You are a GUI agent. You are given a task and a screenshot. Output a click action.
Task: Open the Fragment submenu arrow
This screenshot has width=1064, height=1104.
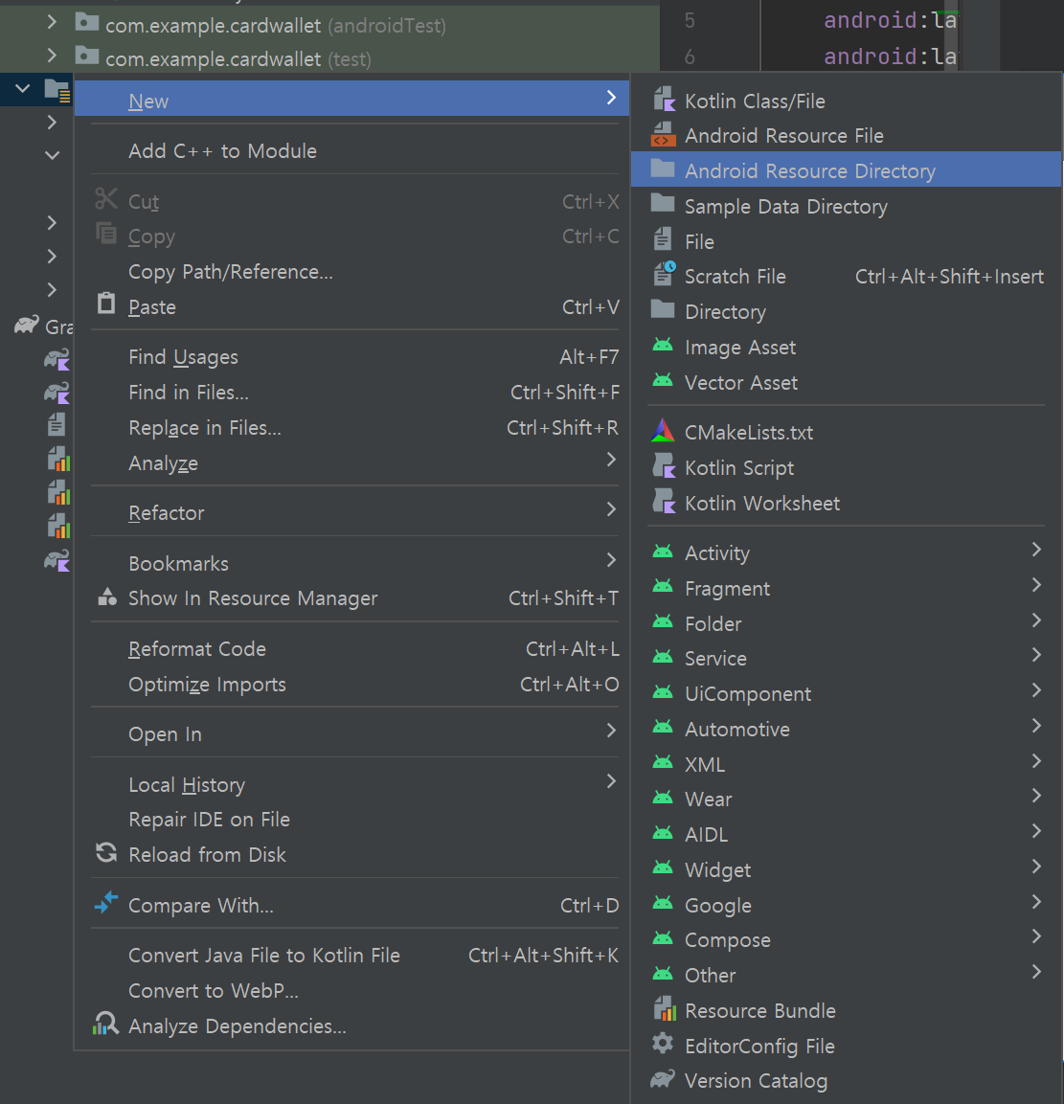tap(1036, 584)
